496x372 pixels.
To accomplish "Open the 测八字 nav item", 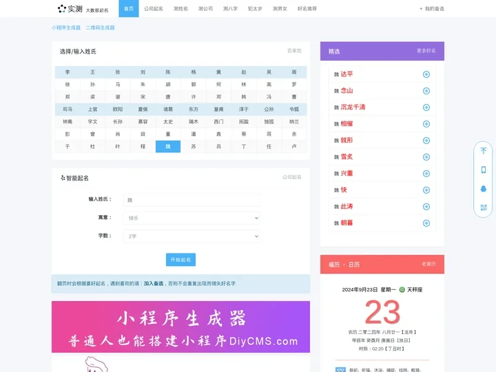I will click(x=230, y=8).
